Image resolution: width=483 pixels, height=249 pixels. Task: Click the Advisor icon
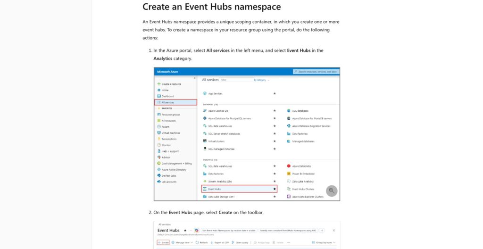(x=159, y=157)
